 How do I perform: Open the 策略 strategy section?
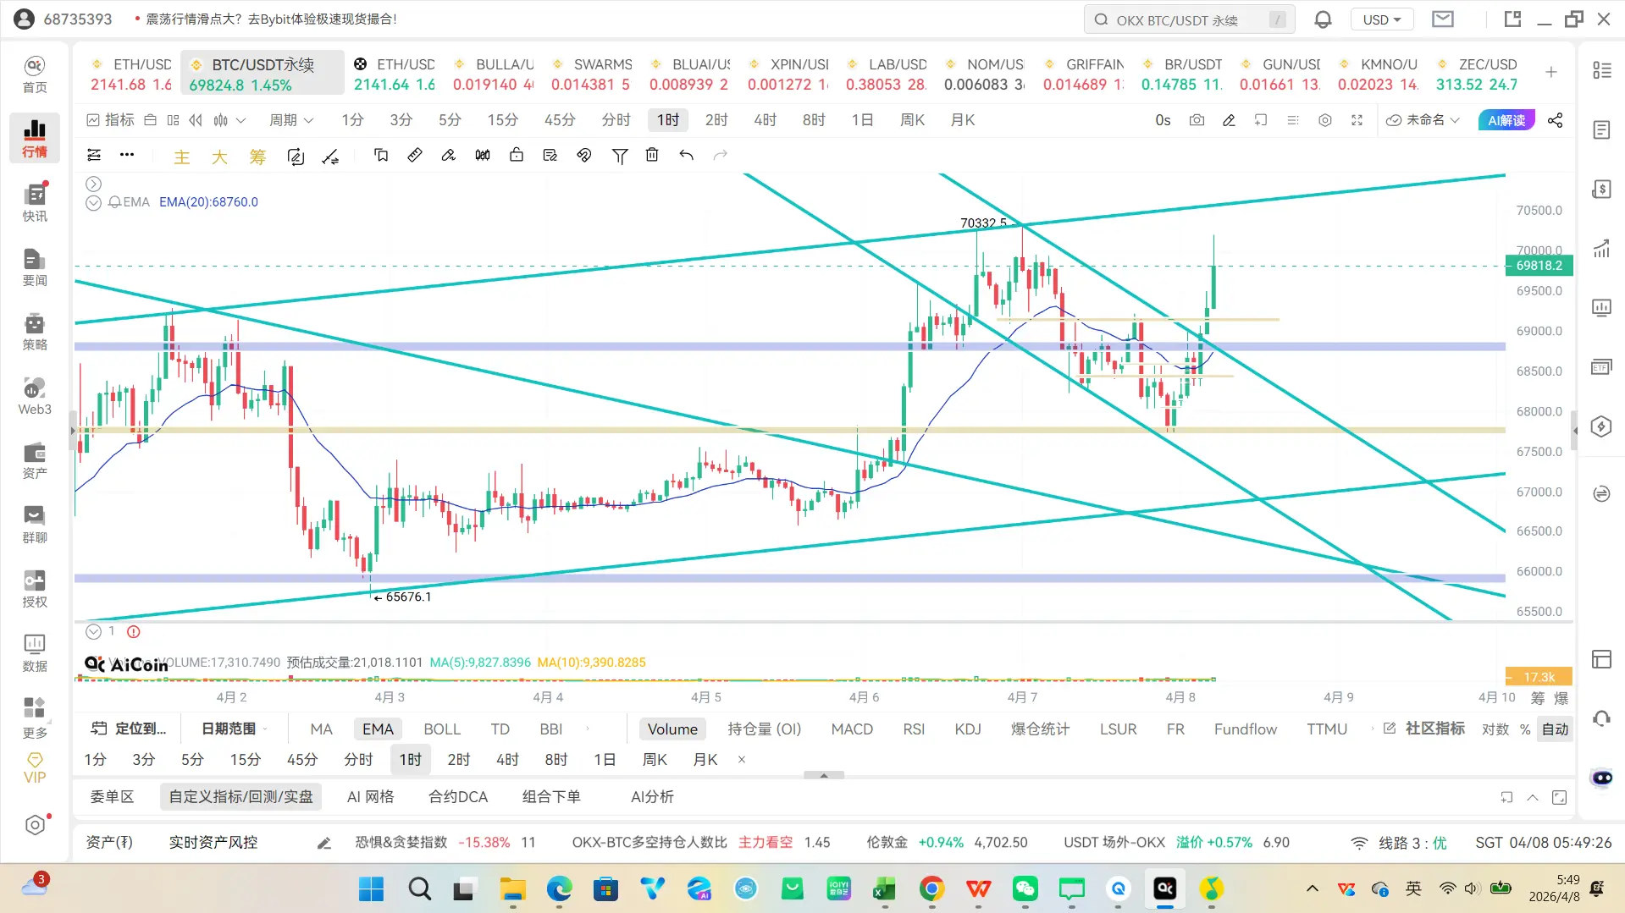pyautogui.click(x=35, y=332)
